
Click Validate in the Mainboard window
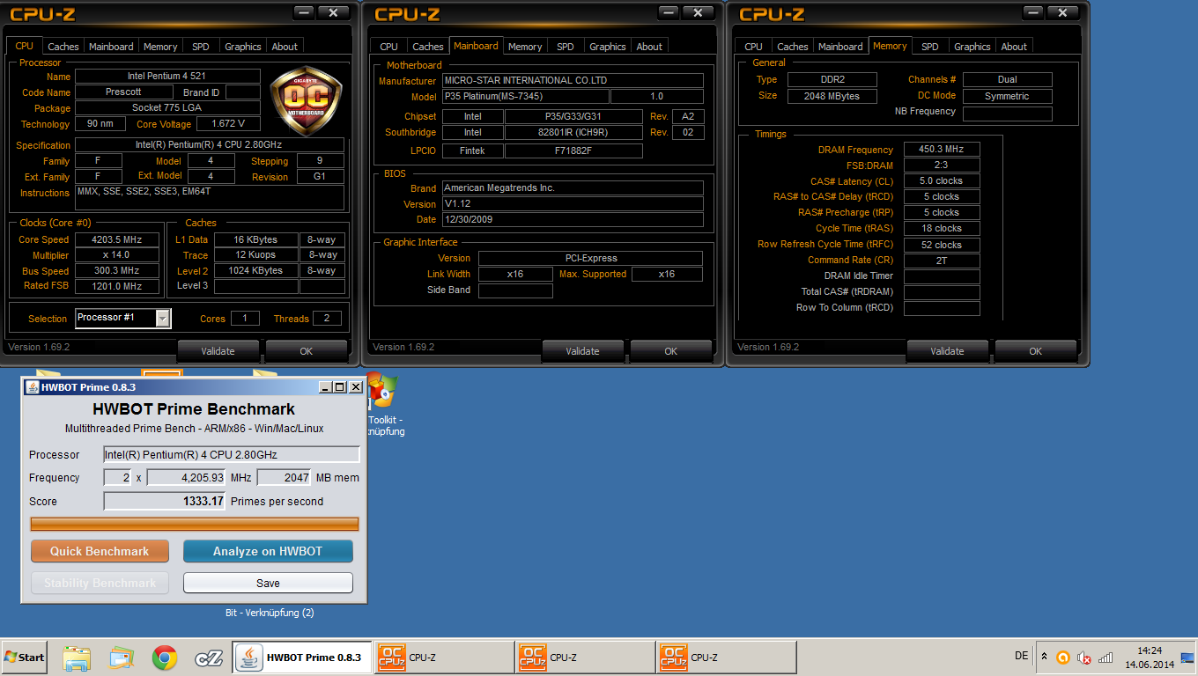(x=582, y=351)
